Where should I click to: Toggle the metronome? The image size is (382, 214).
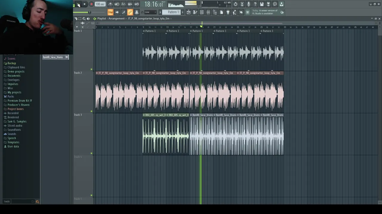(x=110, y=4)
